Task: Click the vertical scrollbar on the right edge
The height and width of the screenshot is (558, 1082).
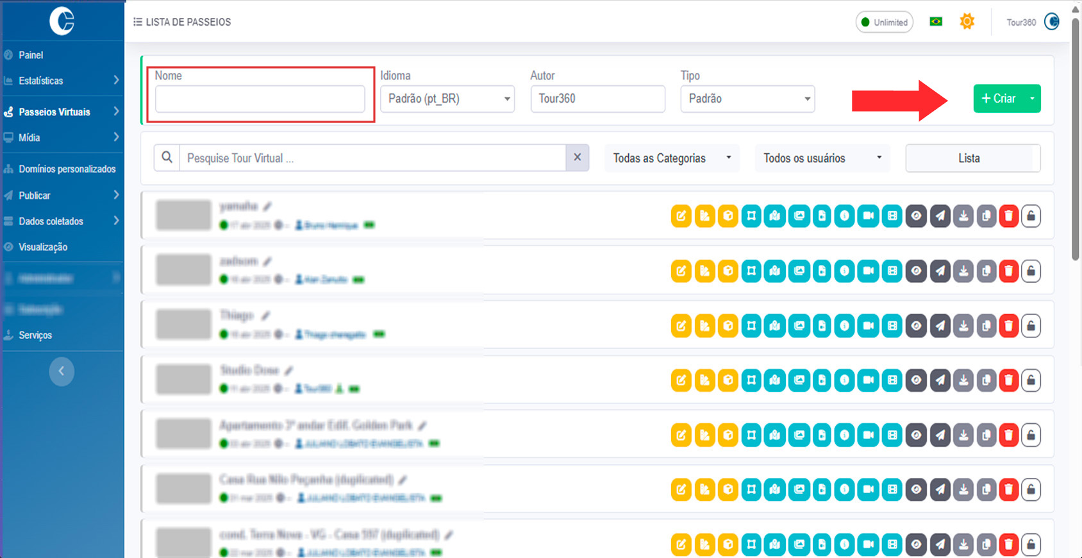Action: 1076,141
